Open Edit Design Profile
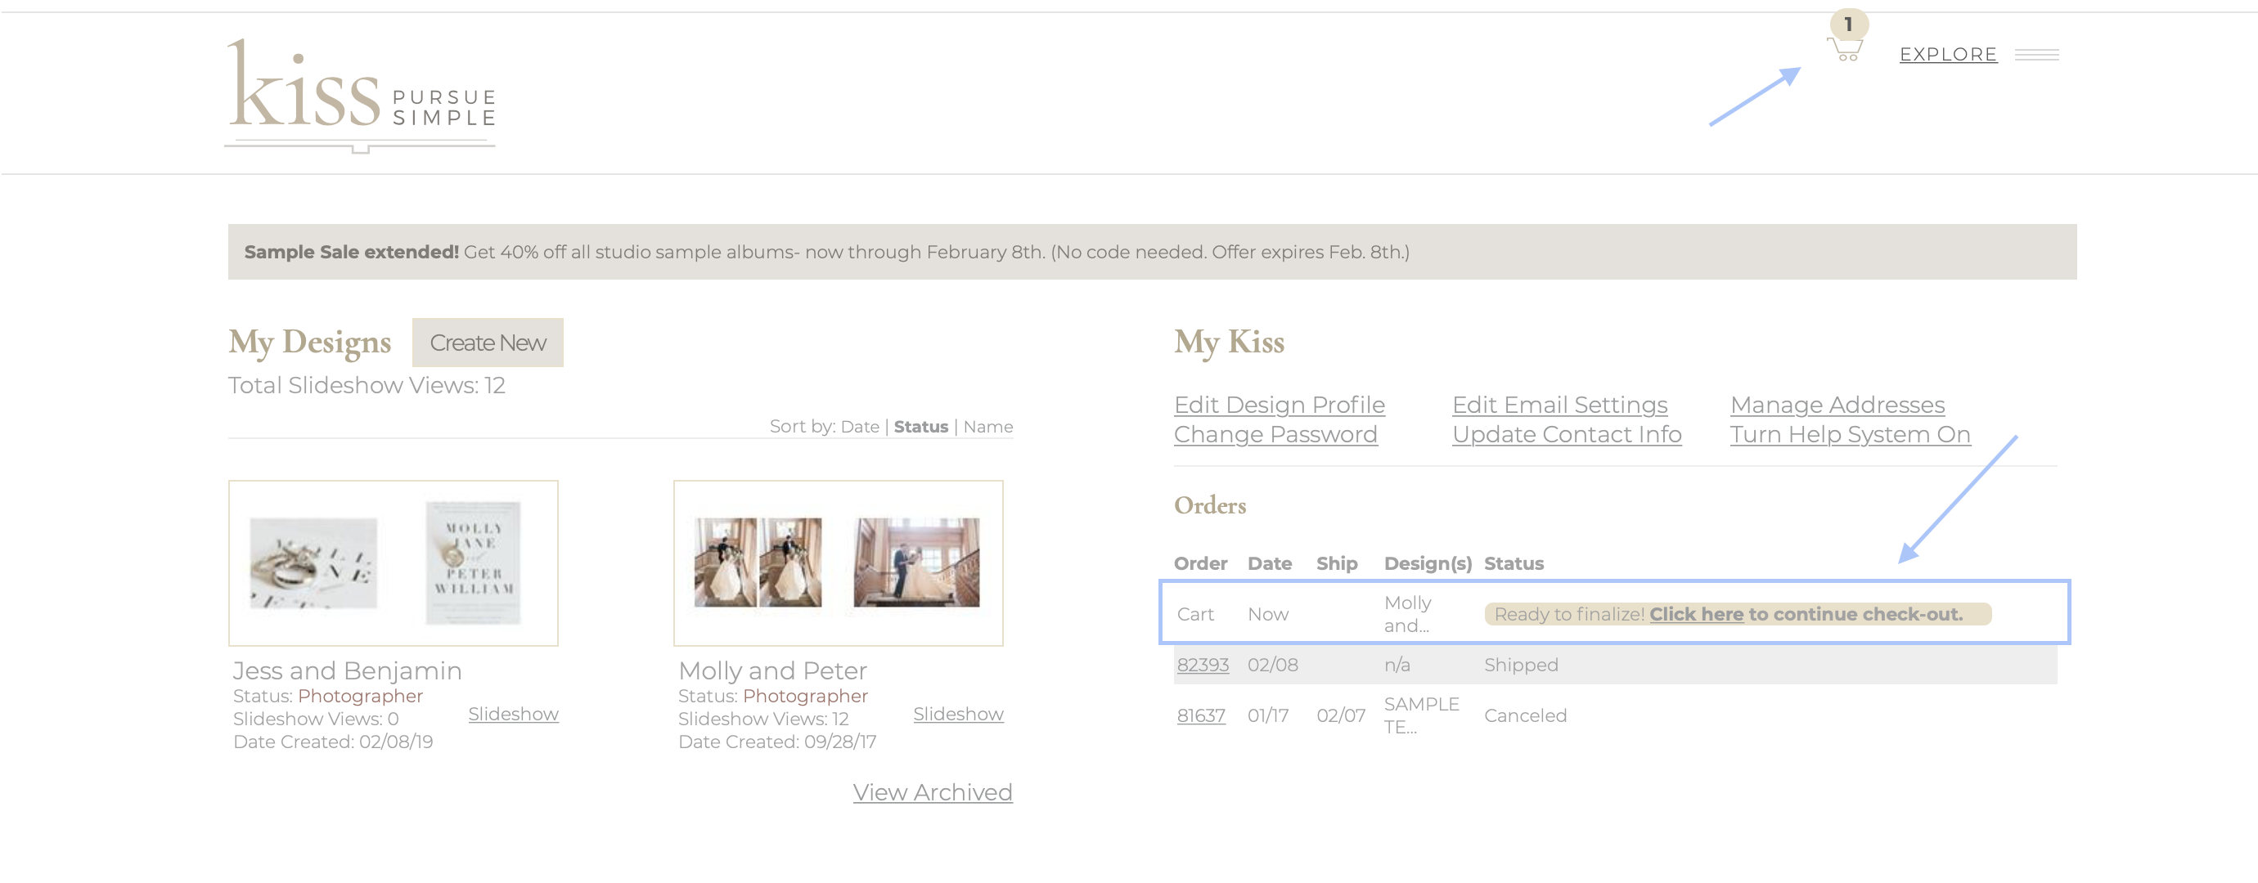This screenshot has width=2258, height=883. (x=1279, y=405)
